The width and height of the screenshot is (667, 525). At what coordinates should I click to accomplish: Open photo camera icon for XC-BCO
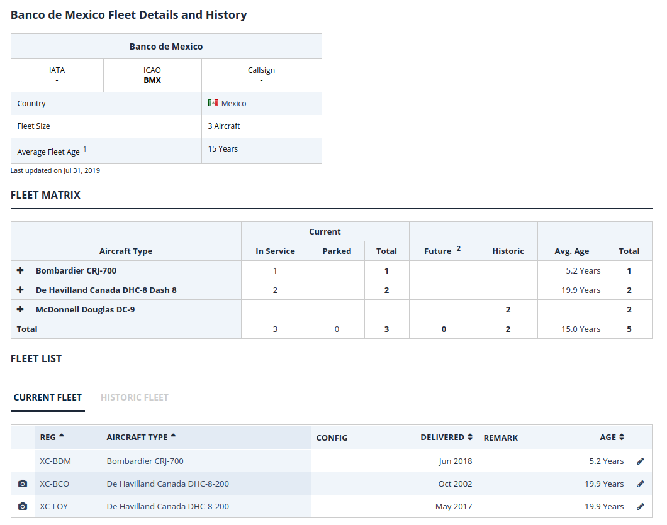(23, 484)
